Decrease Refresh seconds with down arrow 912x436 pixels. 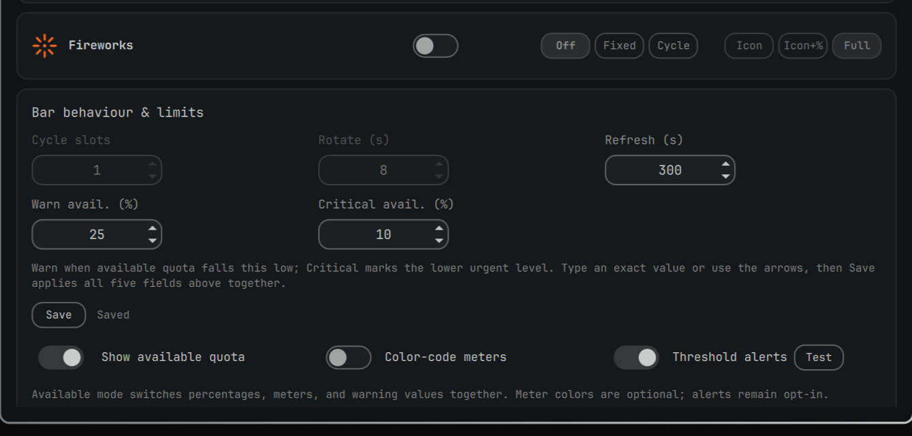pyautogui.click(x=726, y=176)
